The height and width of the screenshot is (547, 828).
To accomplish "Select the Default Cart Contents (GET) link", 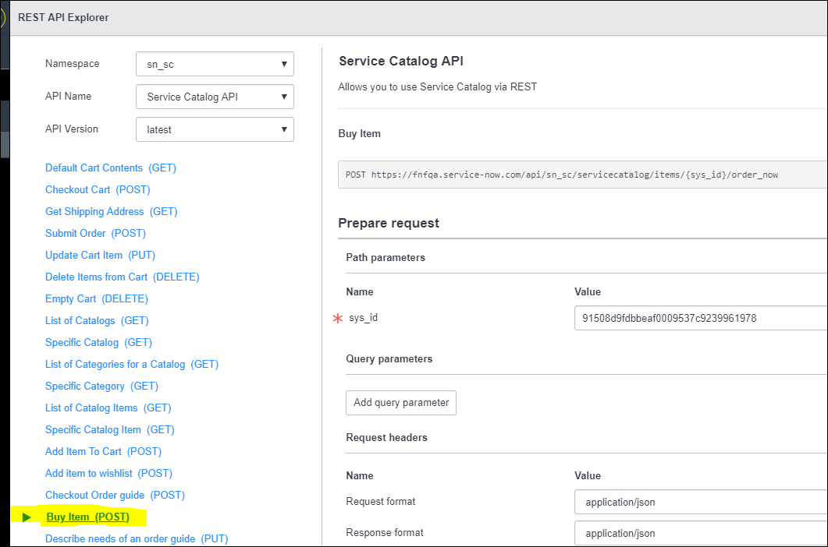I will coord(111,168).
